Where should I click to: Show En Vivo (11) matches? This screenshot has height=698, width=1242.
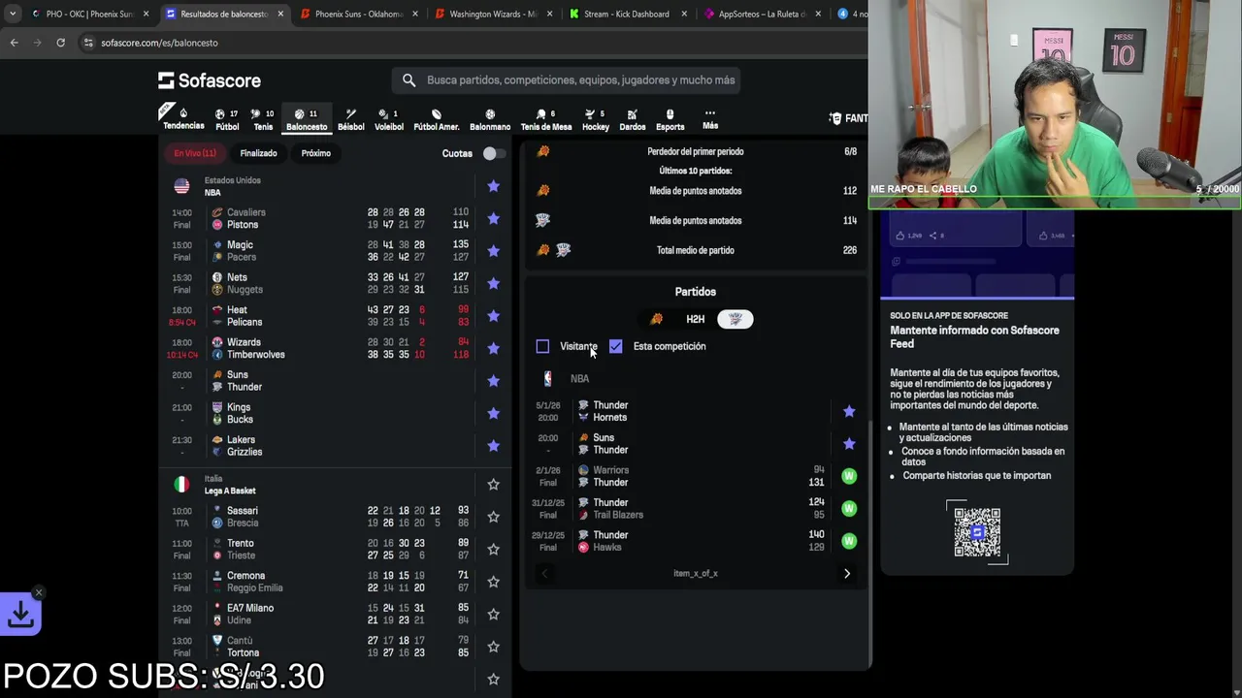coord(195,153)
